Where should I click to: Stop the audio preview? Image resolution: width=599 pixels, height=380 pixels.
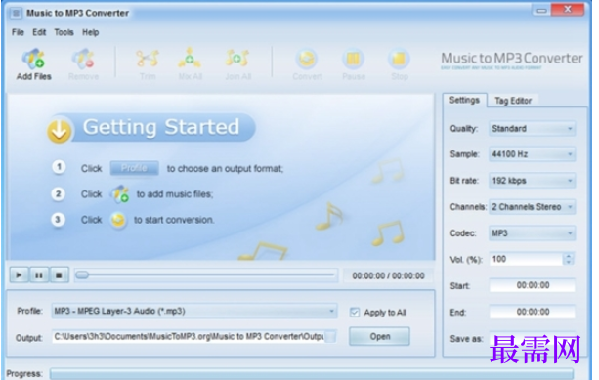tap(59, 274)
